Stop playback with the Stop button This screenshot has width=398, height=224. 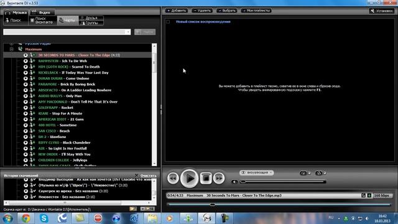tap(206, 178)
